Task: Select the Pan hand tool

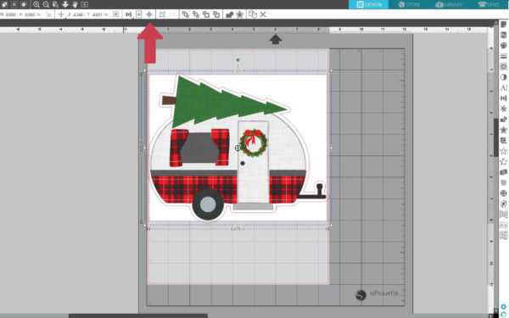Action: pyautogui.click(x=75, y=4)
